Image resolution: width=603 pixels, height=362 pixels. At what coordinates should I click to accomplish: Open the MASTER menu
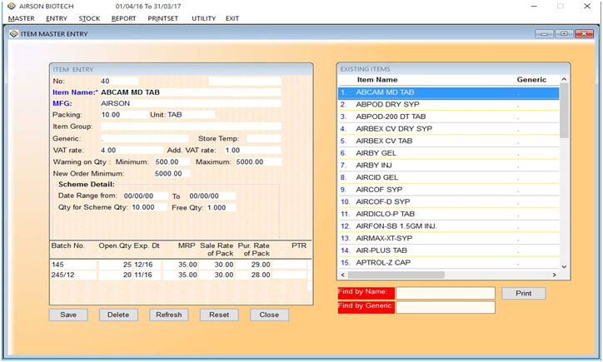tap(21, 18)
